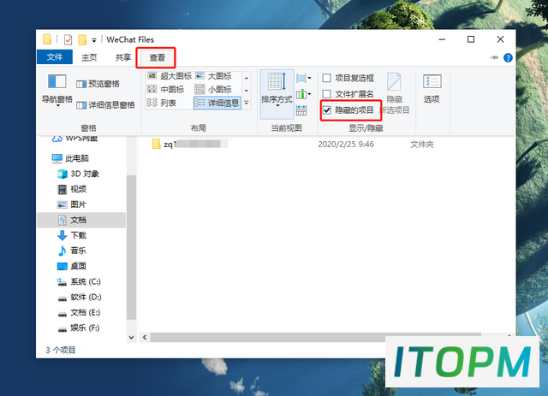Open the group-by dropdown icon
Viewport: 548px width, 396px height.
point(303,78)
